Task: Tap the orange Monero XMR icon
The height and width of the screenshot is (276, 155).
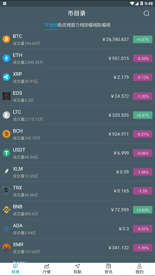Action: pos(6,247)
